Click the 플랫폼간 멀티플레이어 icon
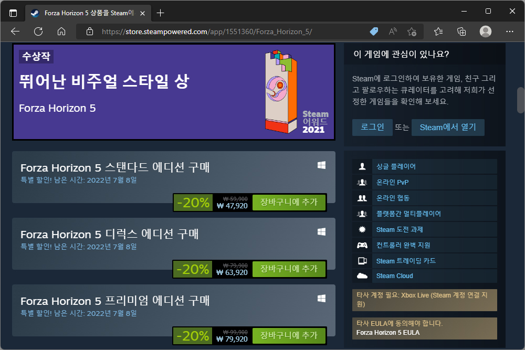This screenshot has width=525, height=350. (x=362, y=214)
